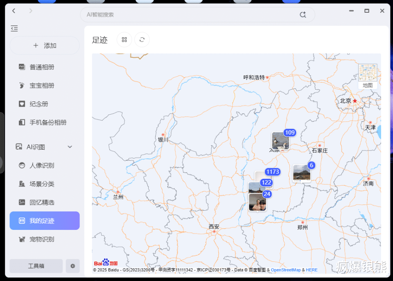The width and height of the screenshot is (393, 281).
Task: Select AI识图 section header
Action: [45, 147]
